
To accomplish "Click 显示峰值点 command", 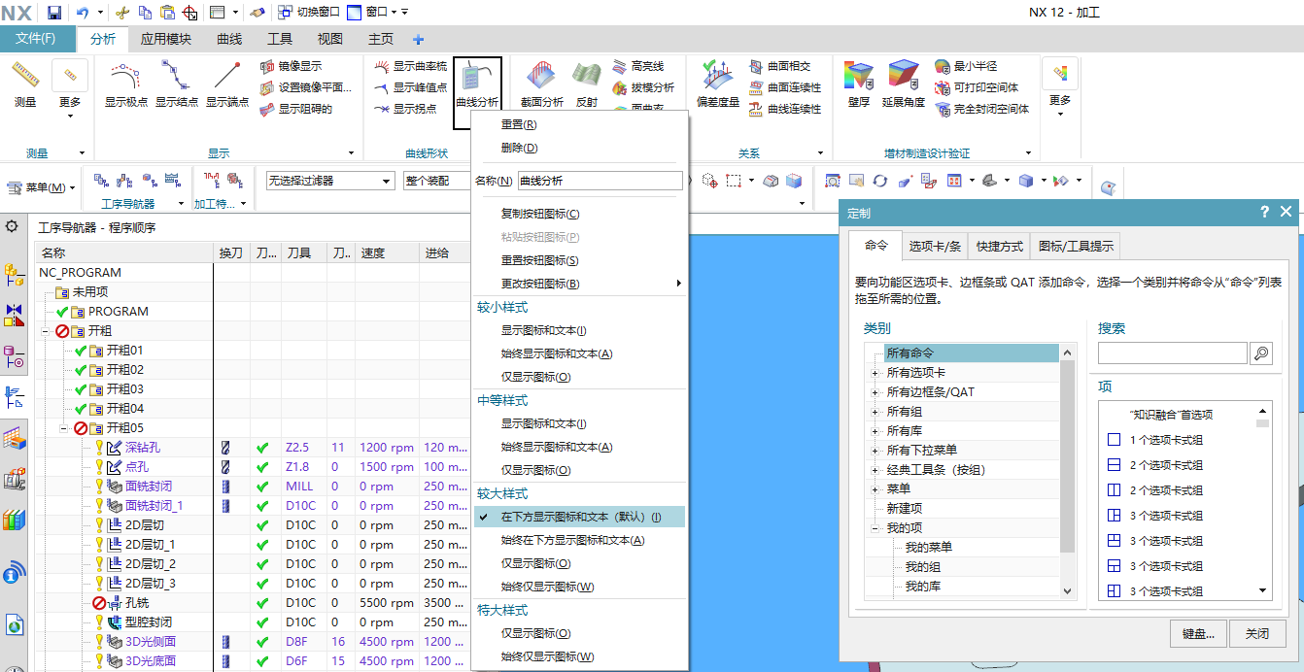I will [411, 87].
